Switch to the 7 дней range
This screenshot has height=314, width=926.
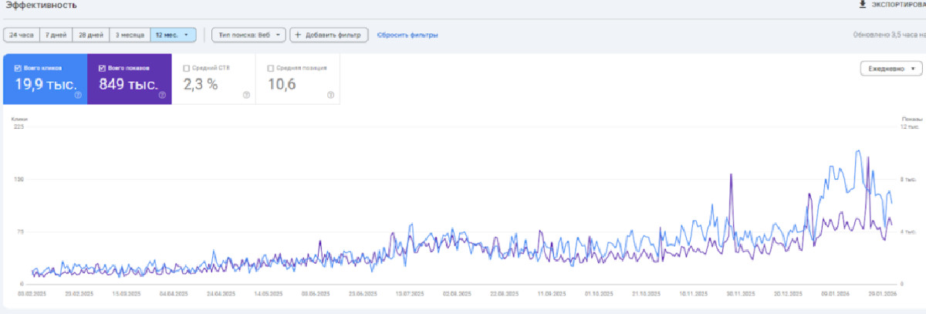[x=56, y=35]
